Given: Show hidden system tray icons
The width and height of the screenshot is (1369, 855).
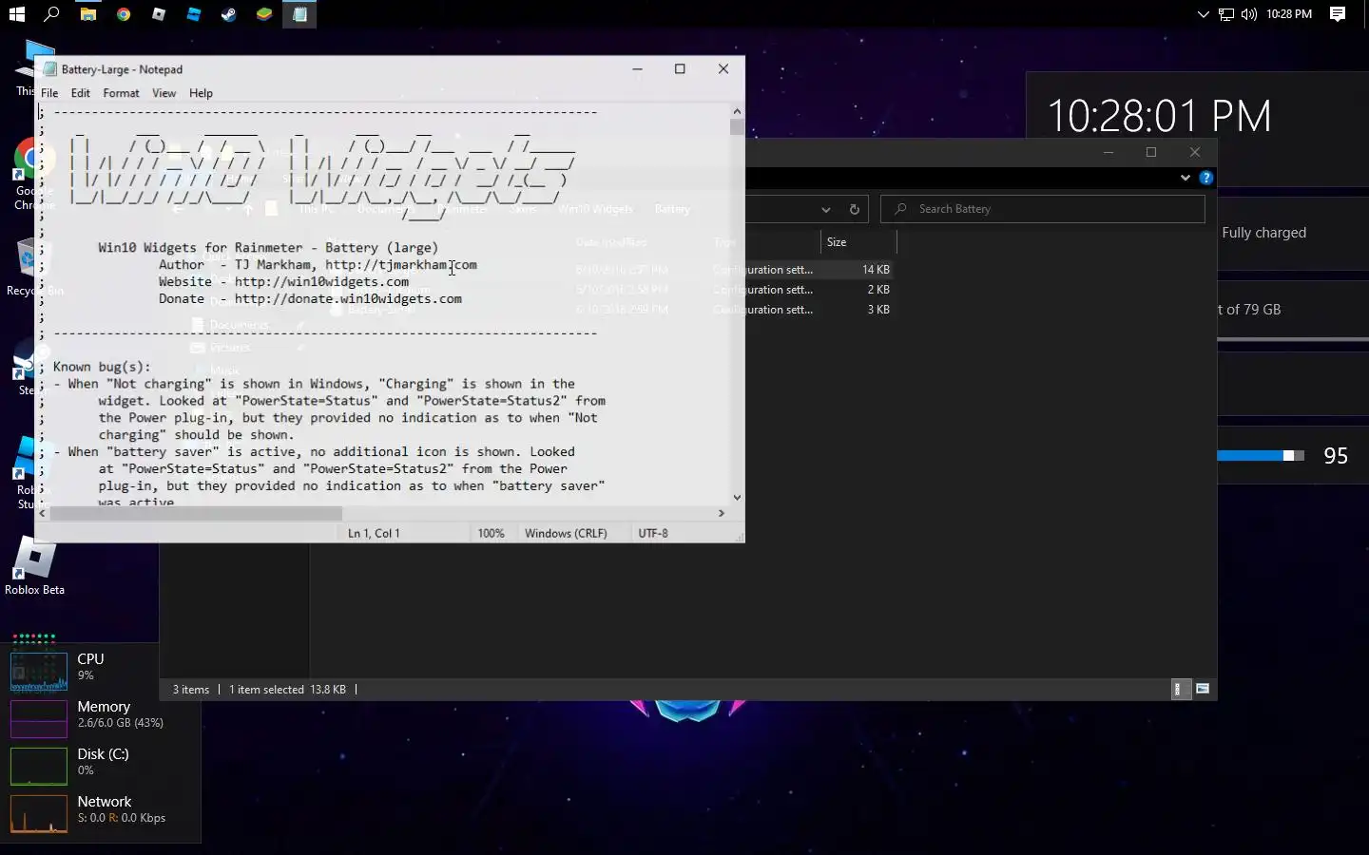Looking at the screenshot, I should pos(1203,14).
